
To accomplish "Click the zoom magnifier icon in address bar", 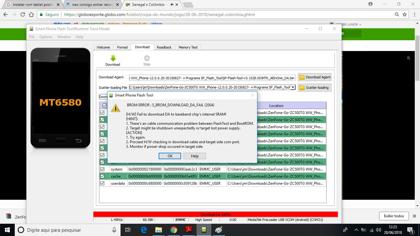I will [397, 14].
